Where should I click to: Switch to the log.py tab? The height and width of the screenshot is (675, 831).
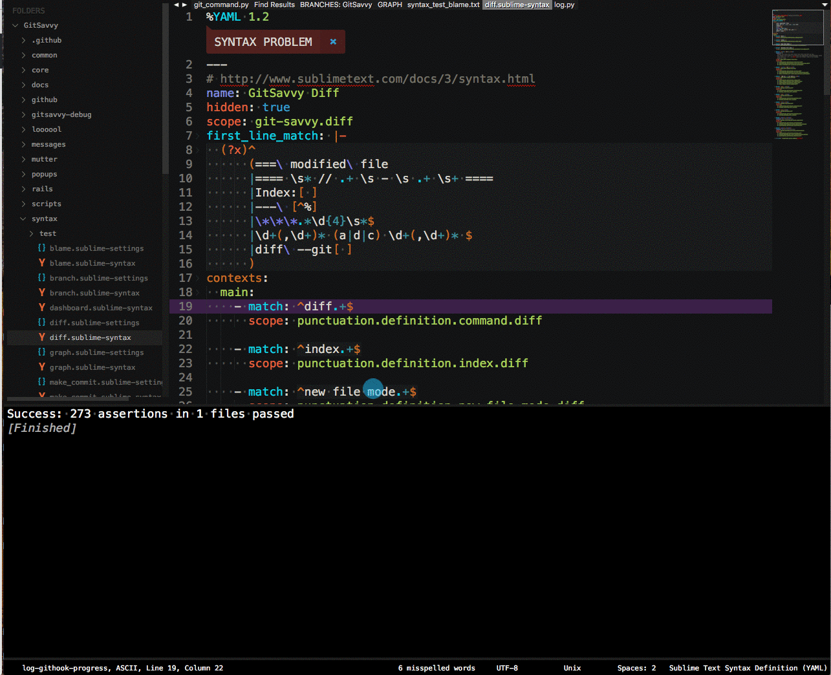(x=564, y=5)
